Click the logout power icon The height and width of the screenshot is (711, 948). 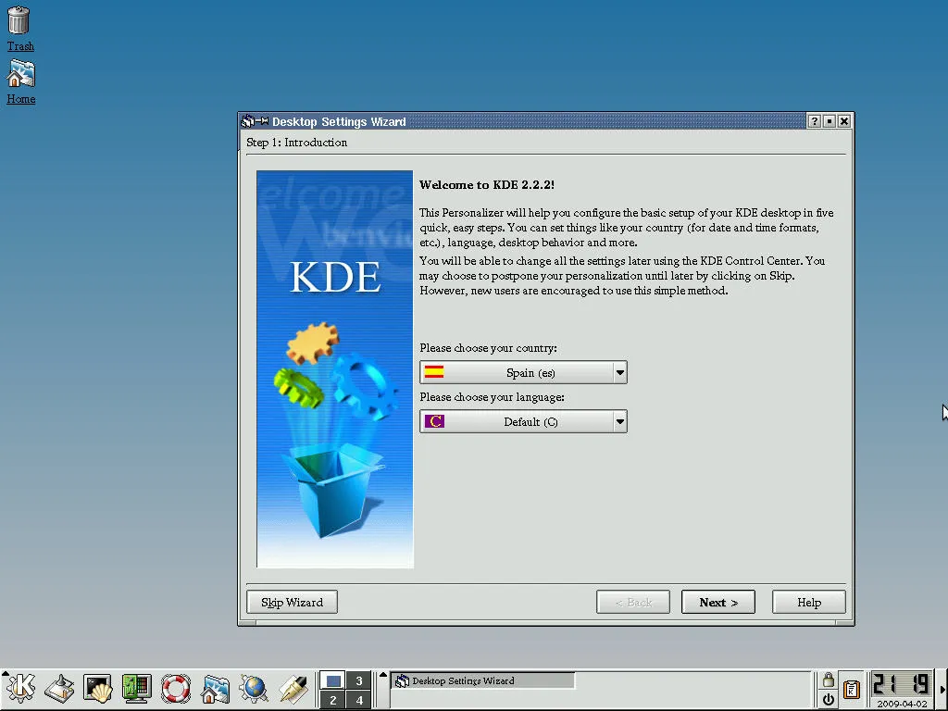point(829,700)
